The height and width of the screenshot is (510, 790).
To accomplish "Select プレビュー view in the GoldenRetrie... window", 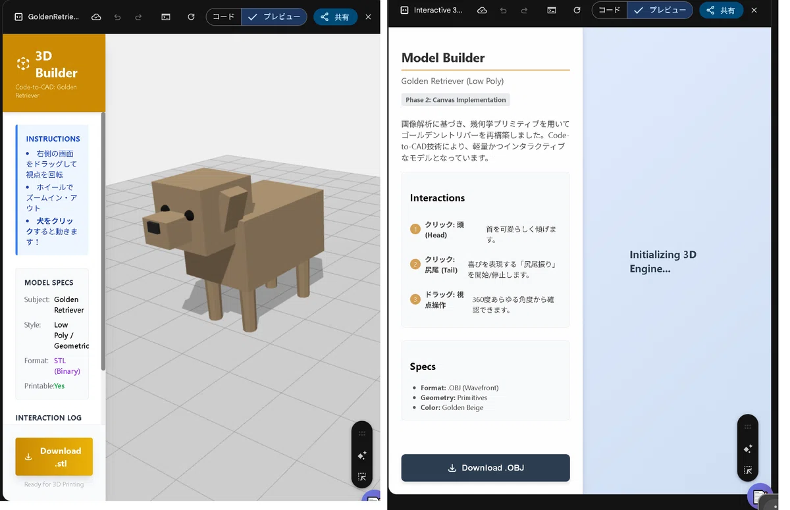I will [274, 17].
